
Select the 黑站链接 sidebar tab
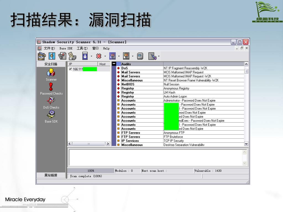tap(51, 175)
